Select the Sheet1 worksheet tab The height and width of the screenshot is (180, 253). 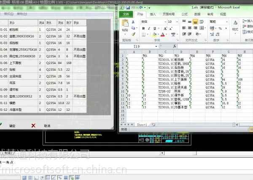tap(142, 125)
